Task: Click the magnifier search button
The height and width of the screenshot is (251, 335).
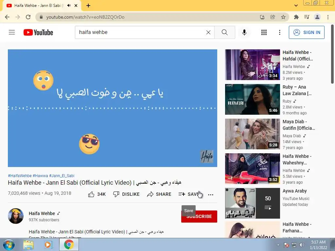Action: tap(224, 32)
